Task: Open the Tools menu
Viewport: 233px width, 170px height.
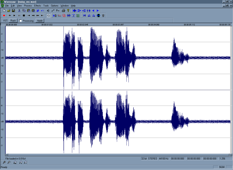Action: click(46, 6)
